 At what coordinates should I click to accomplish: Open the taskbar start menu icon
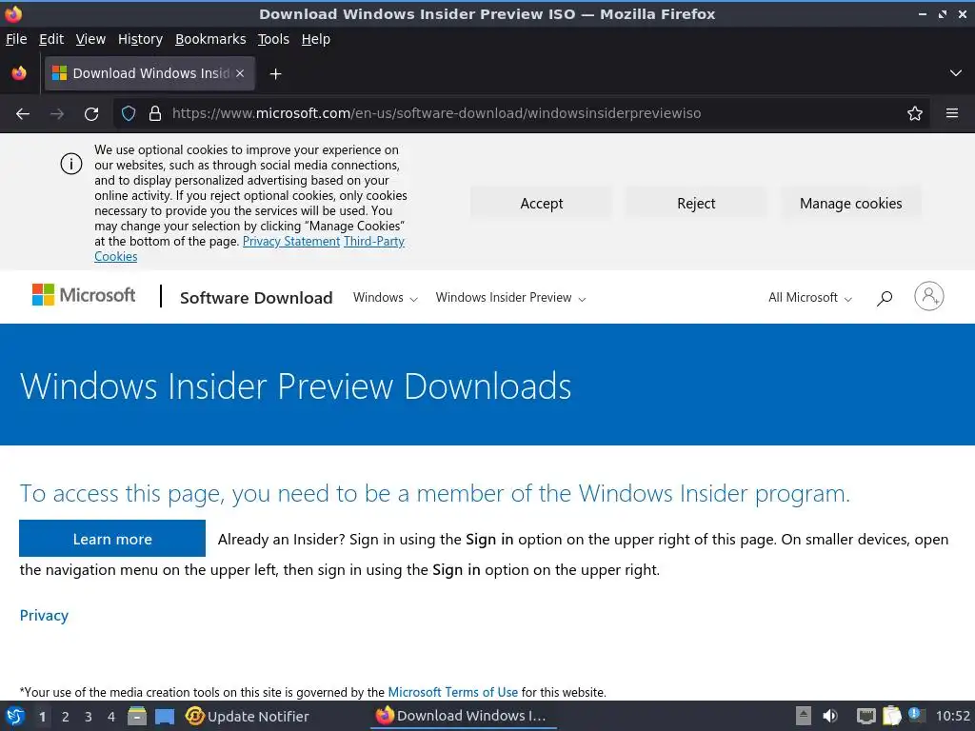pos(15,716)
